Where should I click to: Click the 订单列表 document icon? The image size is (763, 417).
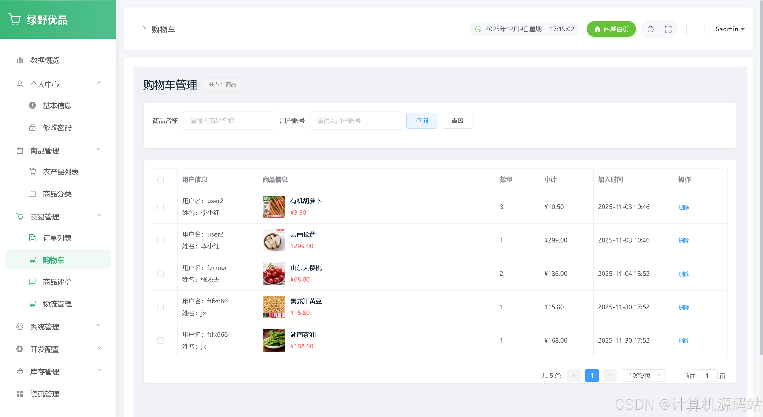coord(32,238)
